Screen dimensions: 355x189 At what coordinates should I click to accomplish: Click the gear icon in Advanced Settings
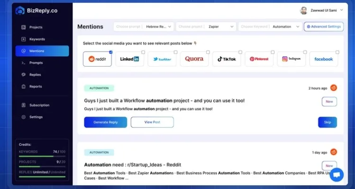[x=309, y=26]
